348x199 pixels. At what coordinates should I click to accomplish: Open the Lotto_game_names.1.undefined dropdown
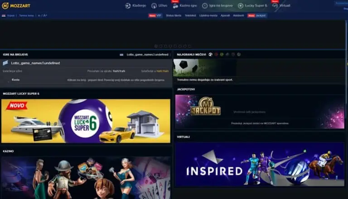(148, 55)
